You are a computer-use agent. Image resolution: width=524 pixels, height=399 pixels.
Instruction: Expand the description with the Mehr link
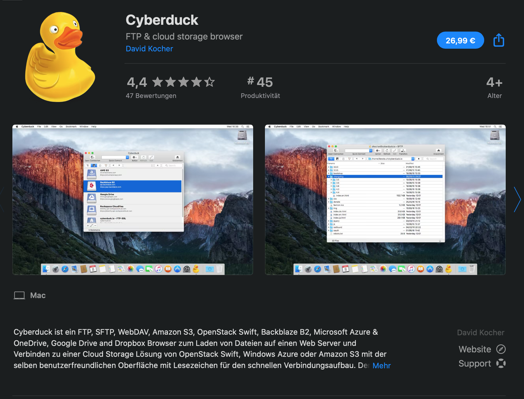click(381, 366)
